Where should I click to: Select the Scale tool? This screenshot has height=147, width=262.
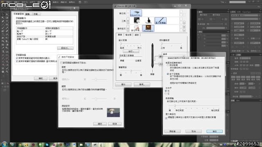[x=7, y=35]
